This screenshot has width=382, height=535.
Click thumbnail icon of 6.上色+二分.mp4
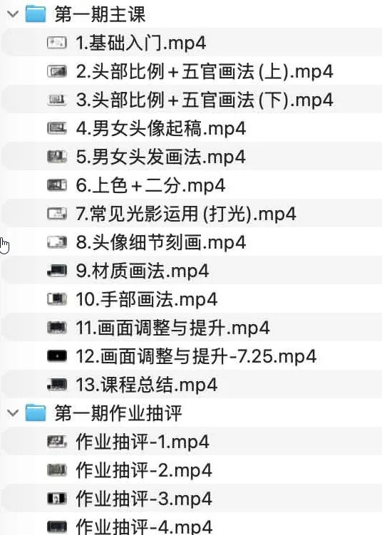click(57, 185)
